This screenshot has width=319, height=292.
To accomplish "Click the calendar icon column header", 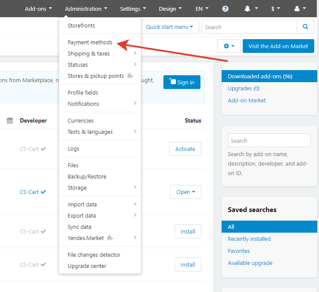I will click(10, 120).
